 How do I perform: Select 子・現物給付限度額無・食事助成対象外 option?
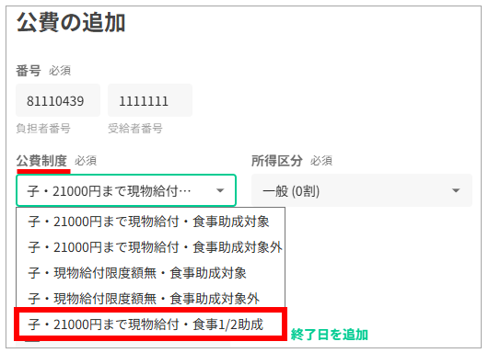point(150,298)
